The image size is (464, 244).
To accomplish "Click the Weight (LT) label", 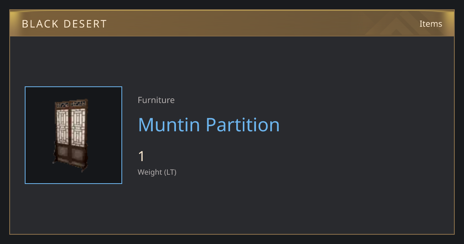I will pyautogui.click(x=157, y=172).
